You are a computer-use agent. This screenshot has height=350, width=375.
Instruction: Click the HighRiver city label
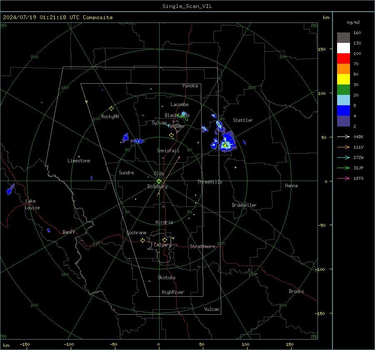tap(173, 292)
